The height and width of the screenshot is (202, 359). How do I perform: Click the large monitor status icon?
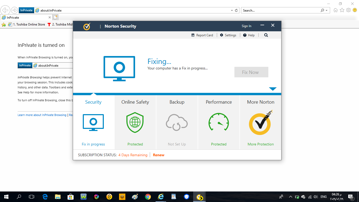tap(119, 68)
